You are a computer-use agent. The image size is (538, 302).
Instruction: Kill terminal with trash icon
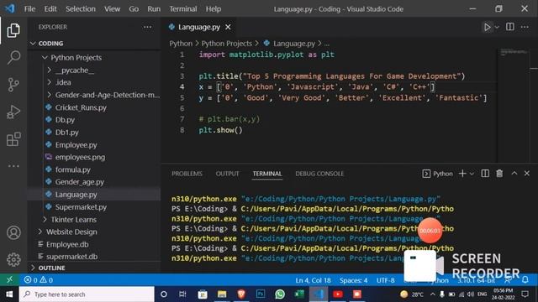pos(499,174)
